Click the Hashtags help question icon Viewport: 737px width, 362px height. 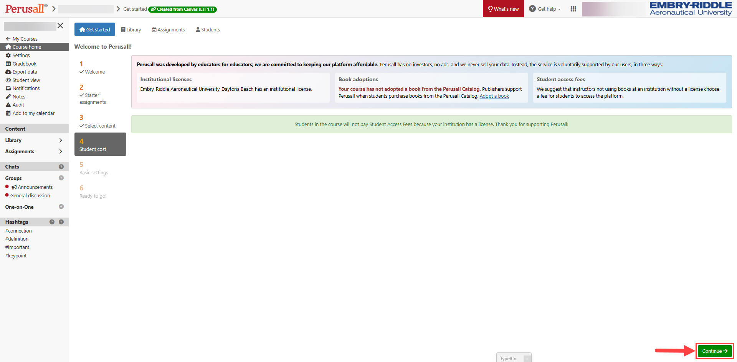click(52, 222)
